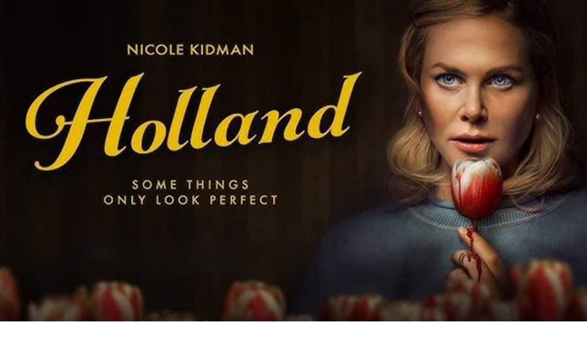Click the white strip below the poster
587x339 pixels.
click(x=293, y=330)
